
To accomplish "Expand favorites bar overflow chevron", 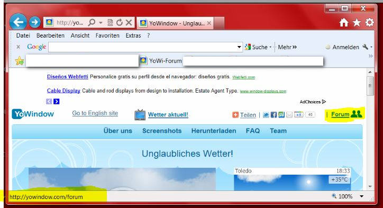I will click(370, 56).
